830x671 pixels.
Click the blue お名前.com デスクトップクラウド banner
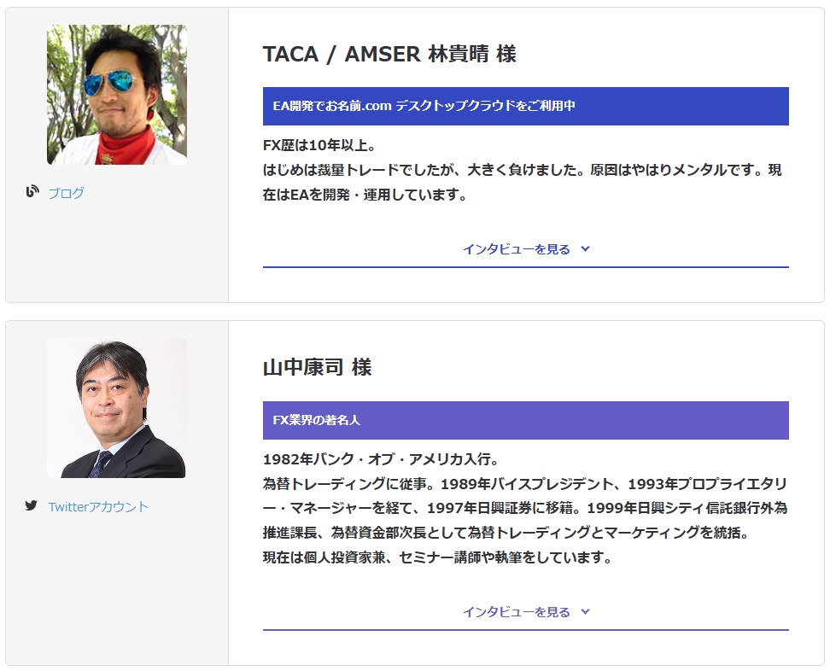coord(525,106)
